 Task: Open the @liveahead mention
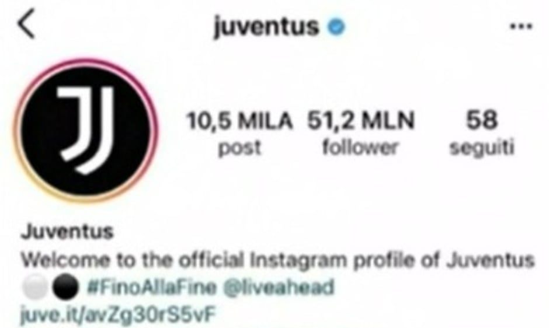(279, 288)
